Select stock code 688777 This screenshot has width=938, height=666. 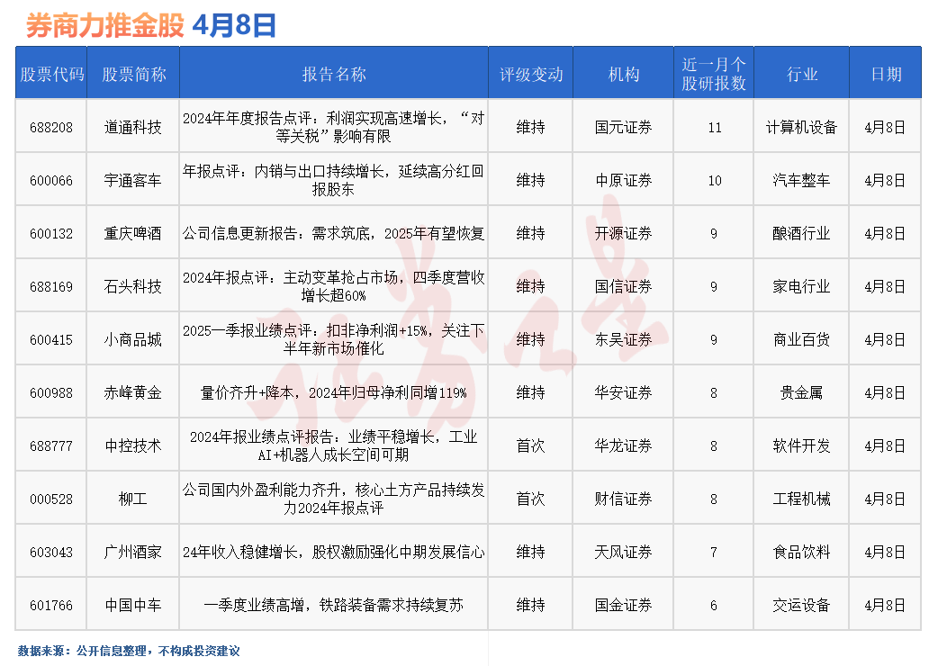[x=51, y=446]
